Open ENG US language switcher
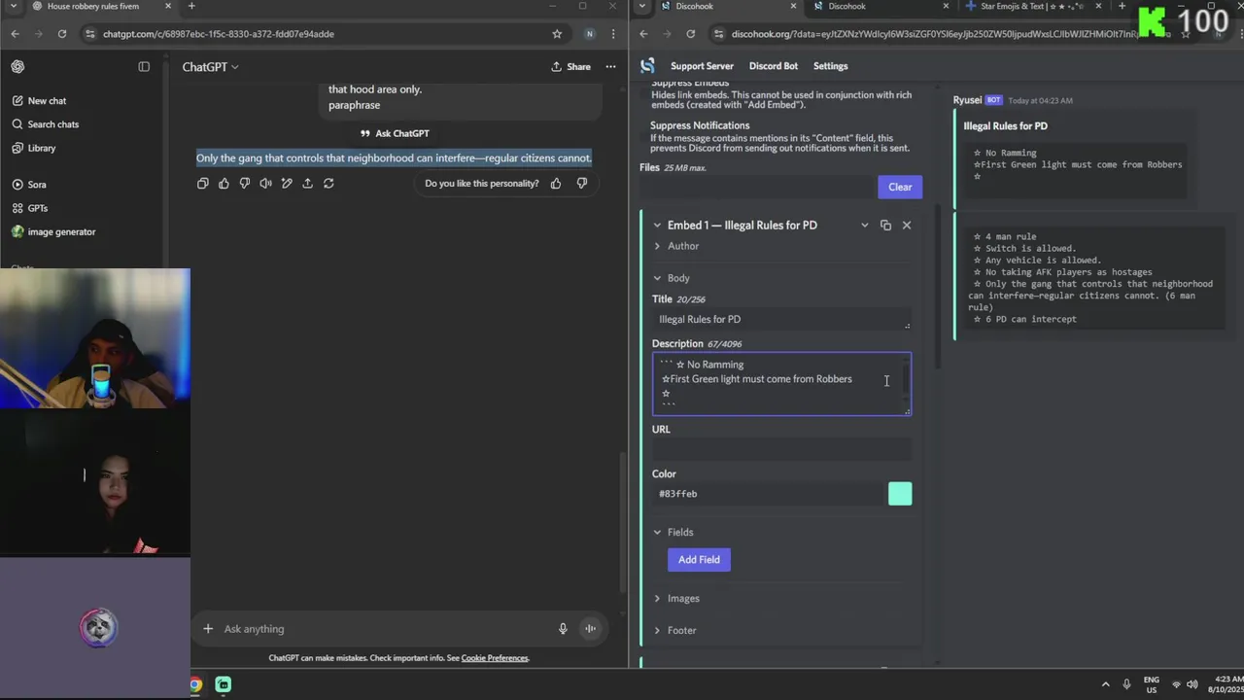 [x=1151, y=684]
